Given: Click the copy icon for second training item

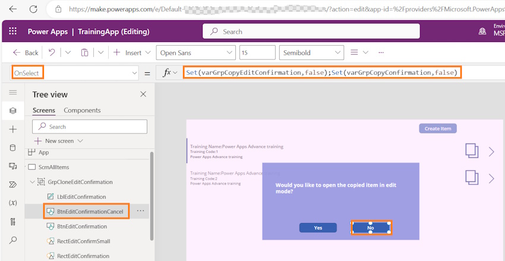Looking at the screenshot, I should point(472,178).
